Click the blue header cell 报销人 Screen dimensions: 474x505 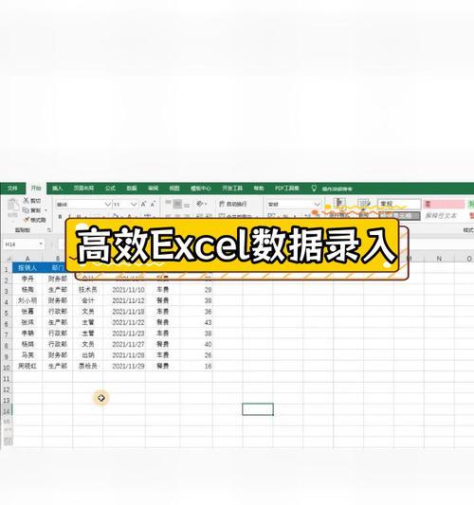(x=27, y=267)
